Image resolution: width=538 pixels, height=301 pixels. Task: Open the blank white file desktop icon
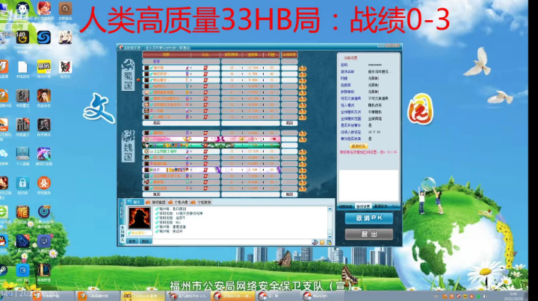tap(22, 67)
